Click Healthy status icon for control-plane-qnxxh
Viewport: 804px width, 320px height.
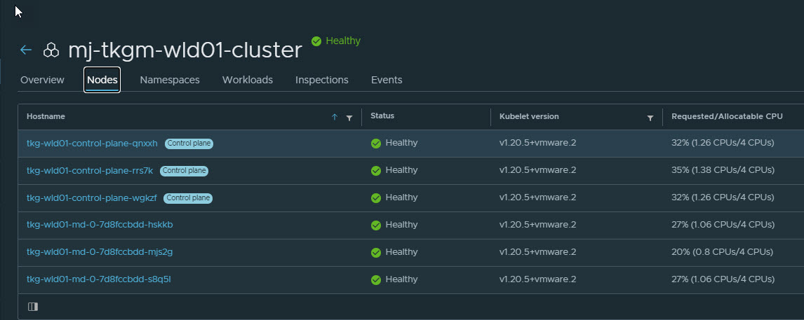point(376,143)
